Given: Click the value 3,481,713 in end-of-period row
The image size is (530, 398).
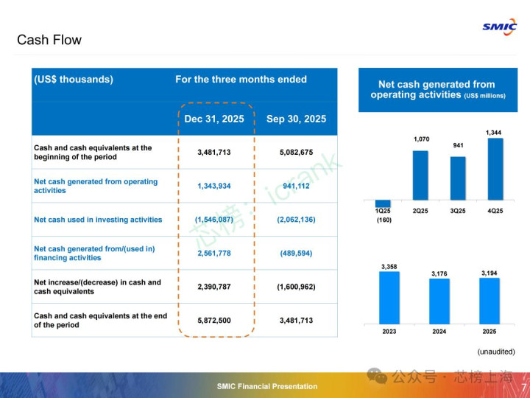Looking at the screenshot, I should [297, 320].
